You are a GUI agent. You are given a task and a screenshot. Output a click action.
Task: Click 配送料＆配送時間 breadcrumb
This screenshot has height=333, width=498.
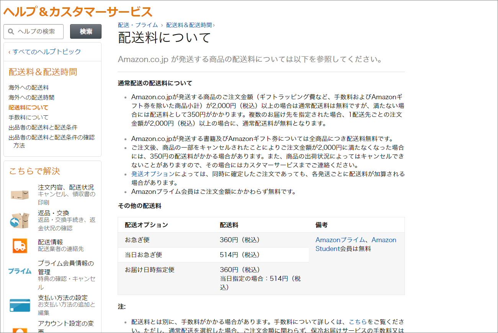189,25
